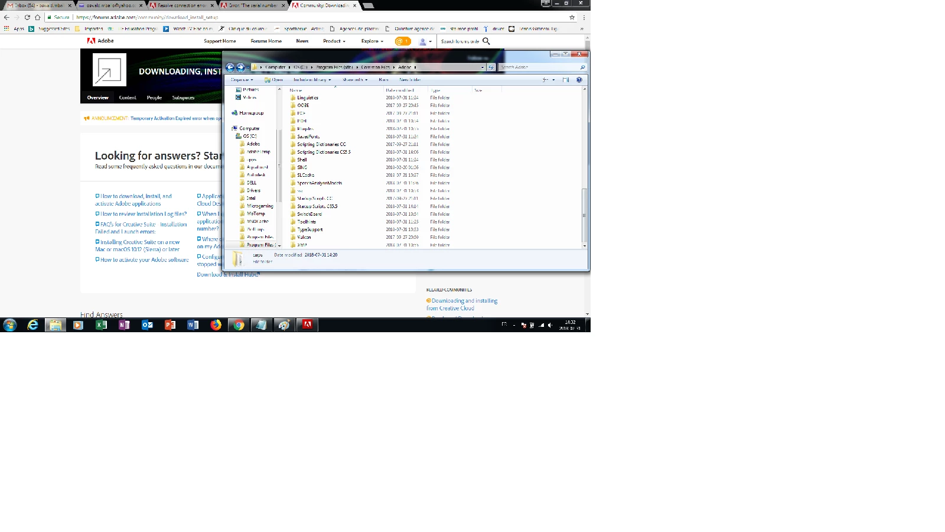Open the Include in library dropdown
Image resolution: width=945 pixels, height=532 pixels.
pos(312,80)
